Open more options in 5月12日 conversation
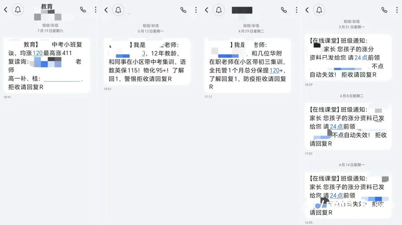This screenshot has width=402, height=225. 196,10
